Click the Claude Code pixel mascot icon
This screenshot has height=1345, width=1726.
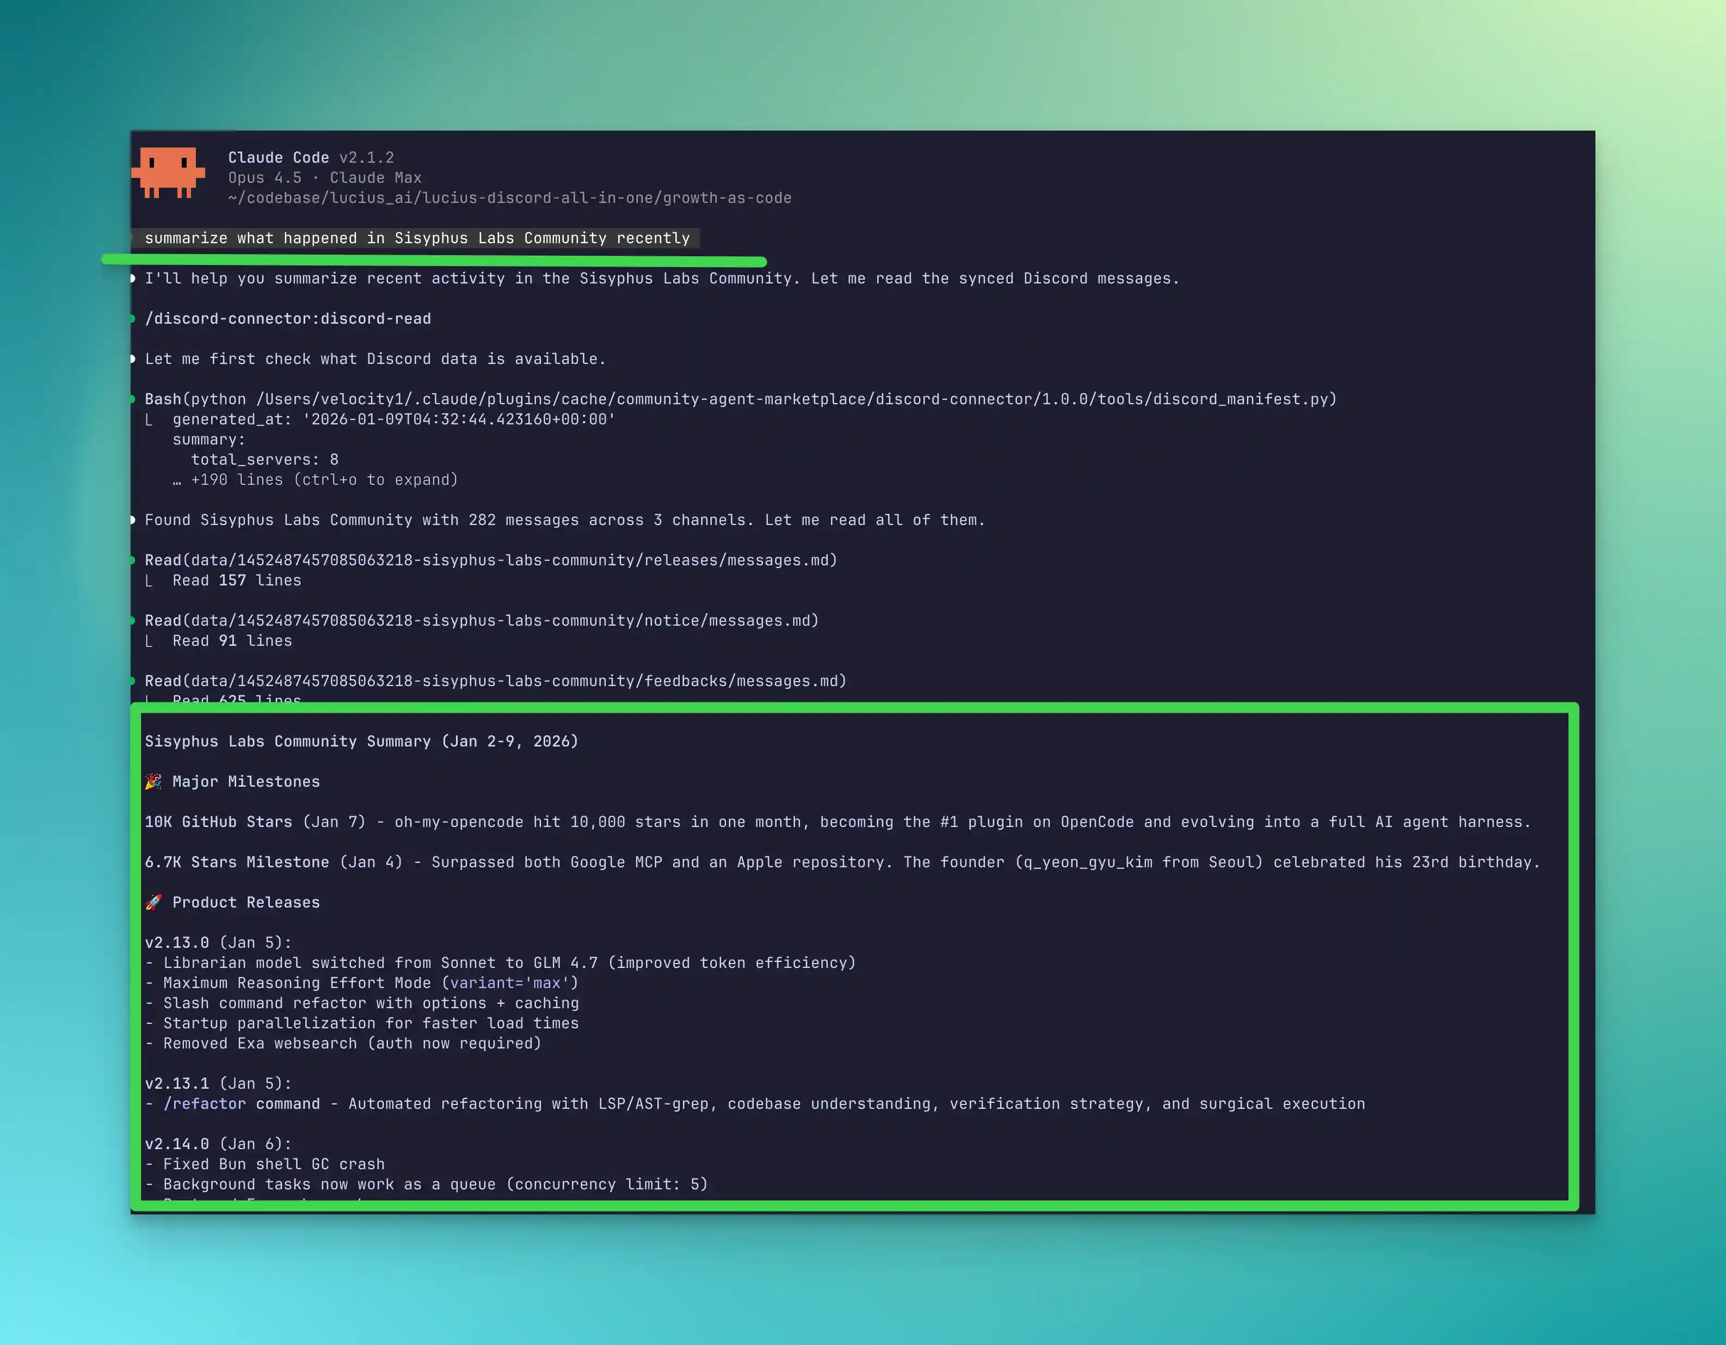(168, 171)
